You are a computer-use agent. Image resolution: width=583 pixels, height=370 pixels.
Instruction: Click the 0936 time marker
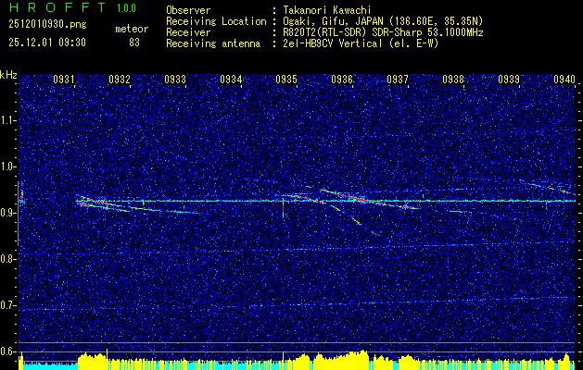coord(342,79)
